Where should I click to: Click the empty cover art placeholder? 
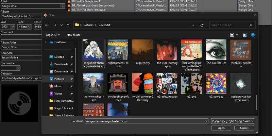coord(19,103)
